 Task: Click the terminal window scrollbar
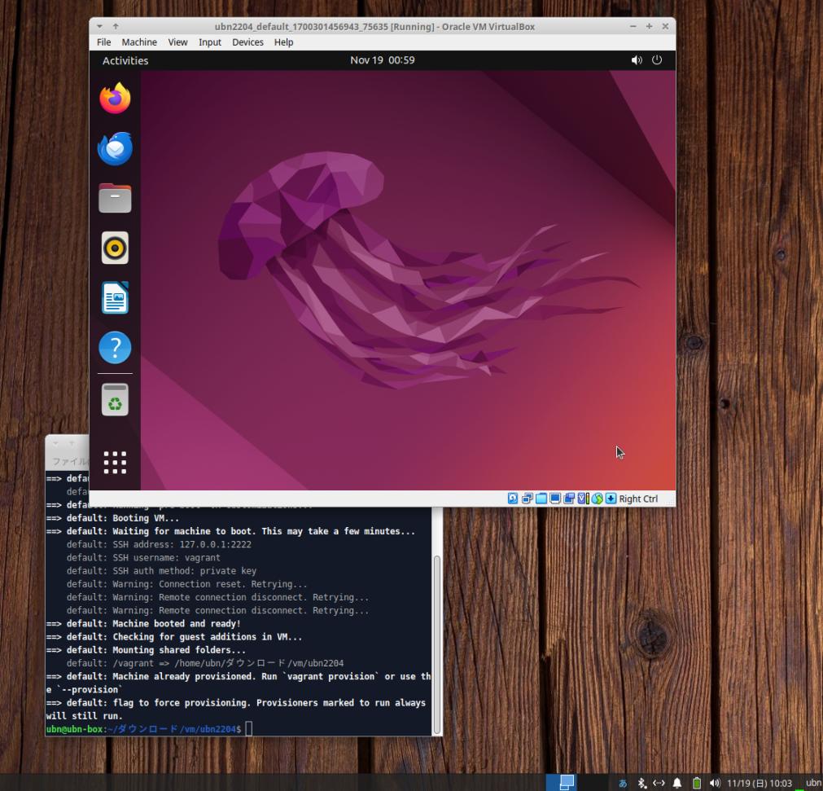[x=436, y=644]
